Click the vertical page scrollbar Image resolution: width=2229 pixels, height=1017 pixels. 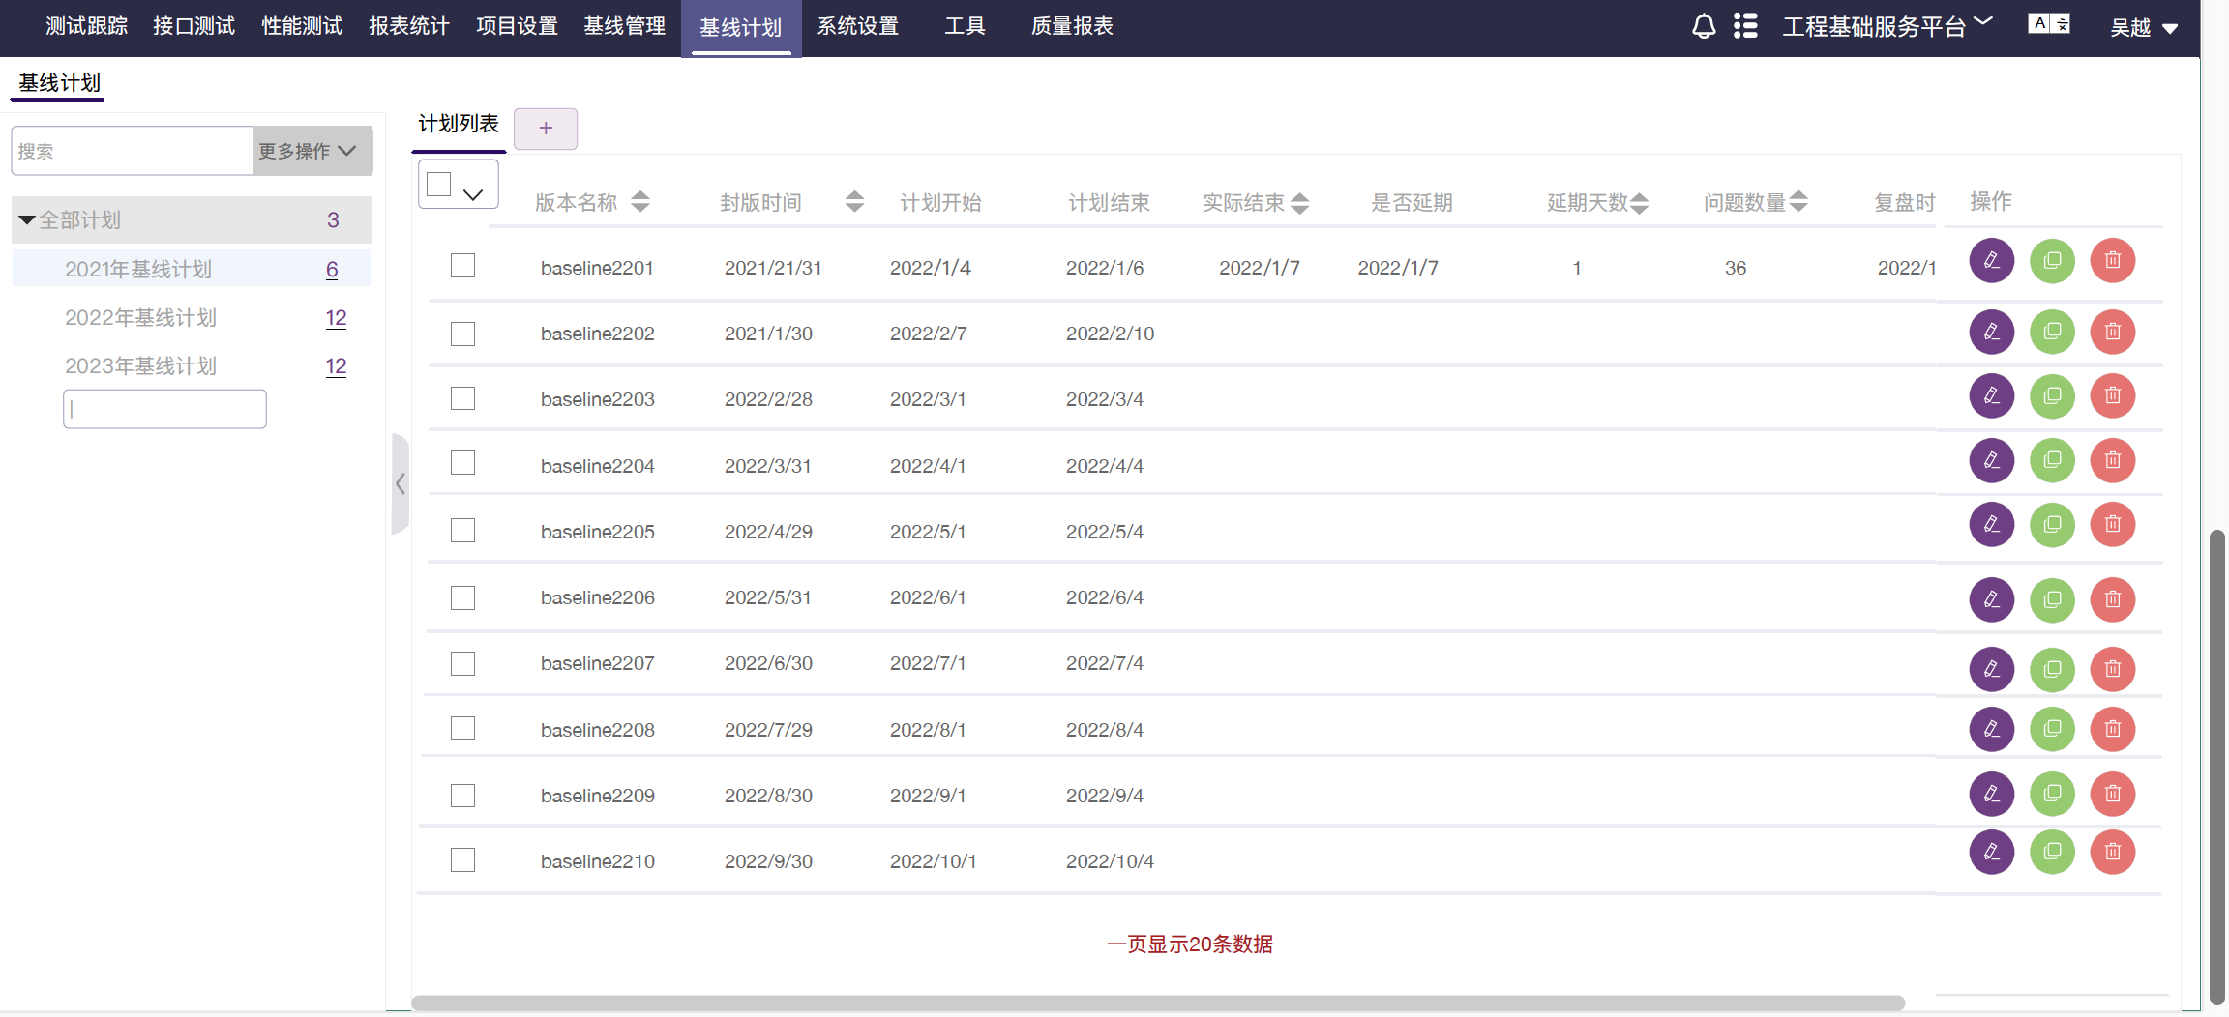tap(2217, 769)
